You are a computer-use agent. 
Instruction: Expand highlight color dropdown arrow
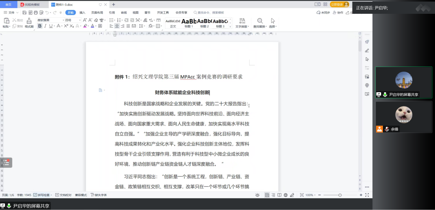coord(88,26)
